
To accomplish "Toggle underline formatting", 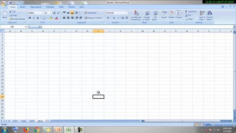I will pos(38,18).
